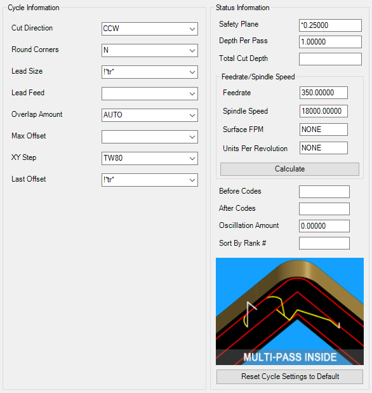Screen dimensions: 372x393
Task: Click the Cycle Information heading
Action: (34, 8)
